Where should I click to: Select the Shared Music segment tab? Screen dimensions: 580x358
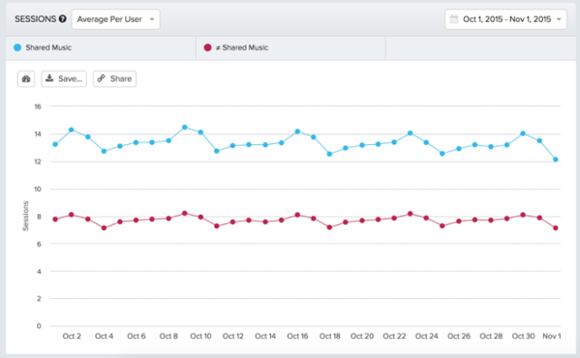101,48
